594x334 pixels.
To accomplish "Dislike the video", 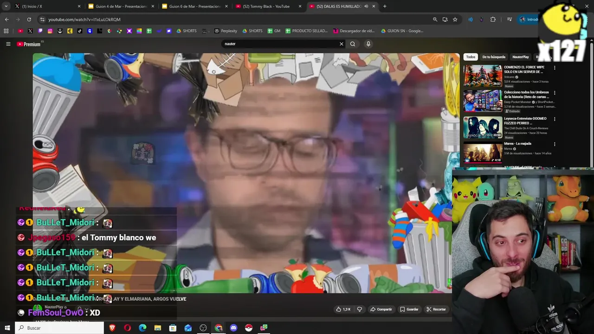I will click(359, 309).
